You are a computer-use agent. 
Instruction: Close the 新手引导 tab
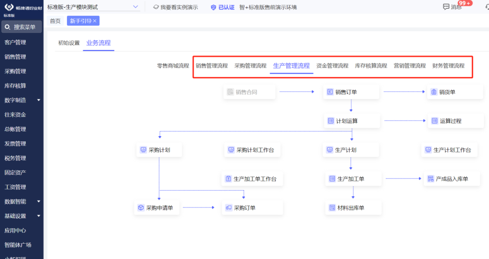95,21
